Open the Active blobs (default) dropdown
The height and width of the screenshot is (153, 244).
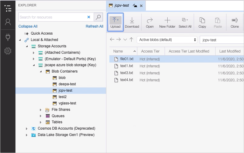click(167, 40)
